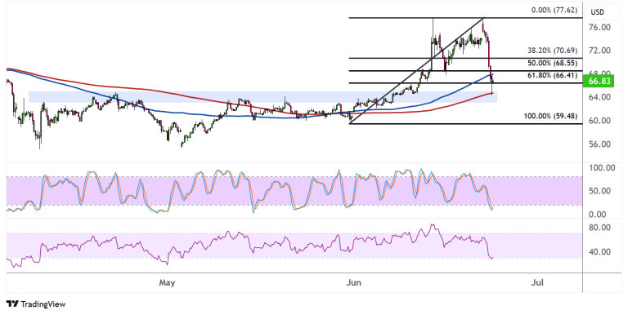Select the USD currency label
This screenshot has width=628, height=315.
tap(597, 12)
